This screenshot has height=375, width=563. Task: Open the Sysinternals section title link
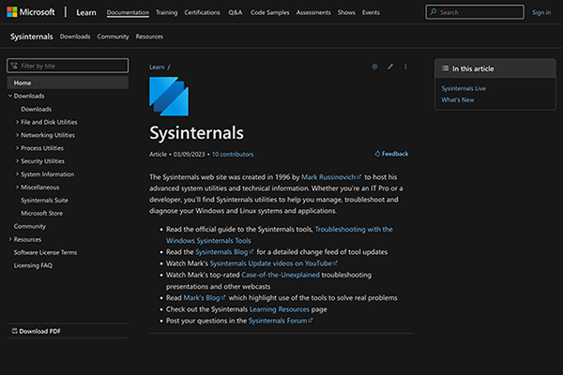(x=32, y=37)
